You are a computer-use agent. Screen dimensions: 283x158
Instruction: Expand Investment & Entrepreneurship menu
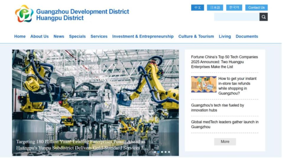143,36
